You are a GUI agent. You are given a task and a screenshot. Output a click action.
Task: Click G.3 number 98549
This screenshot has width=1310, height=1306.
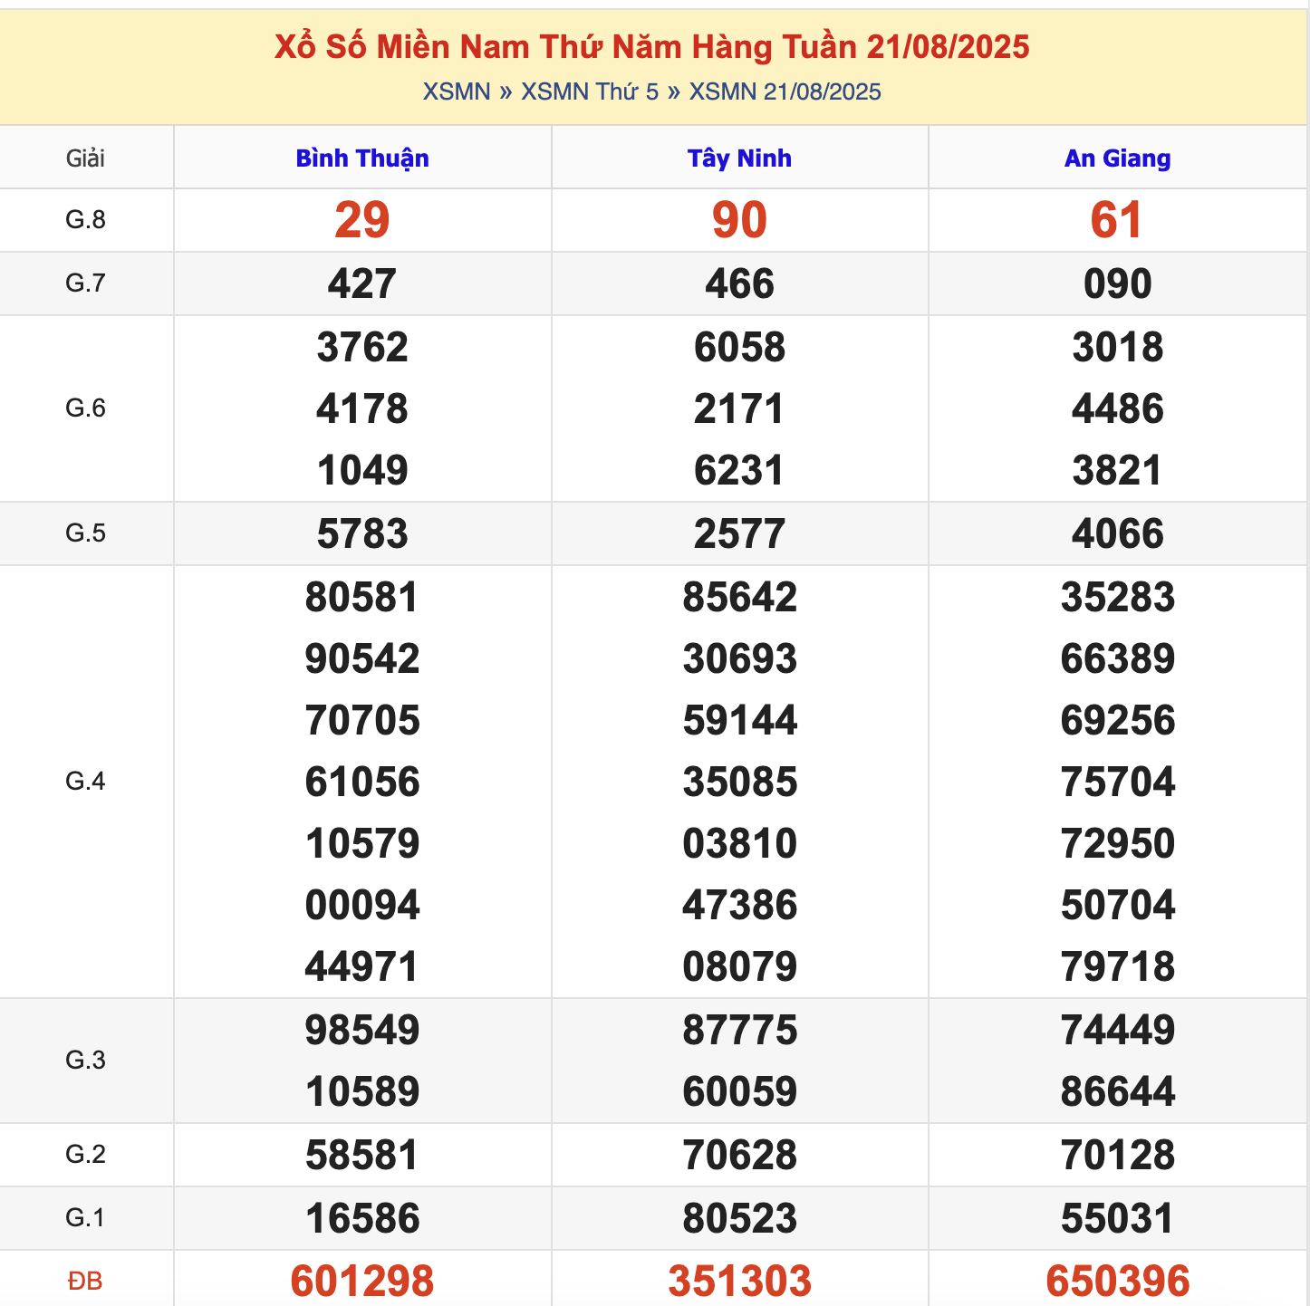(x=362, y=1030)
